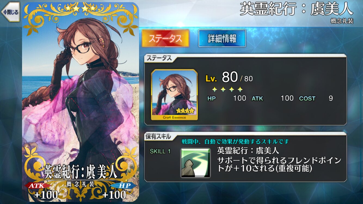Click the +100 ATK bonus value on card
This screenshot has height=204, width=363.
[46, 195]
